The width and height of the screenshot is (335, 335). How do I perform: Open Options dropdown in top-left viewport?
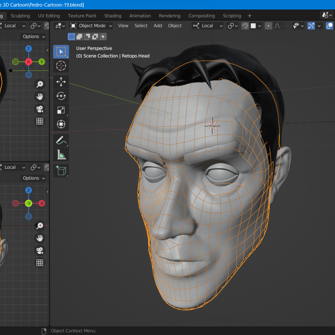tap(33, 37)
